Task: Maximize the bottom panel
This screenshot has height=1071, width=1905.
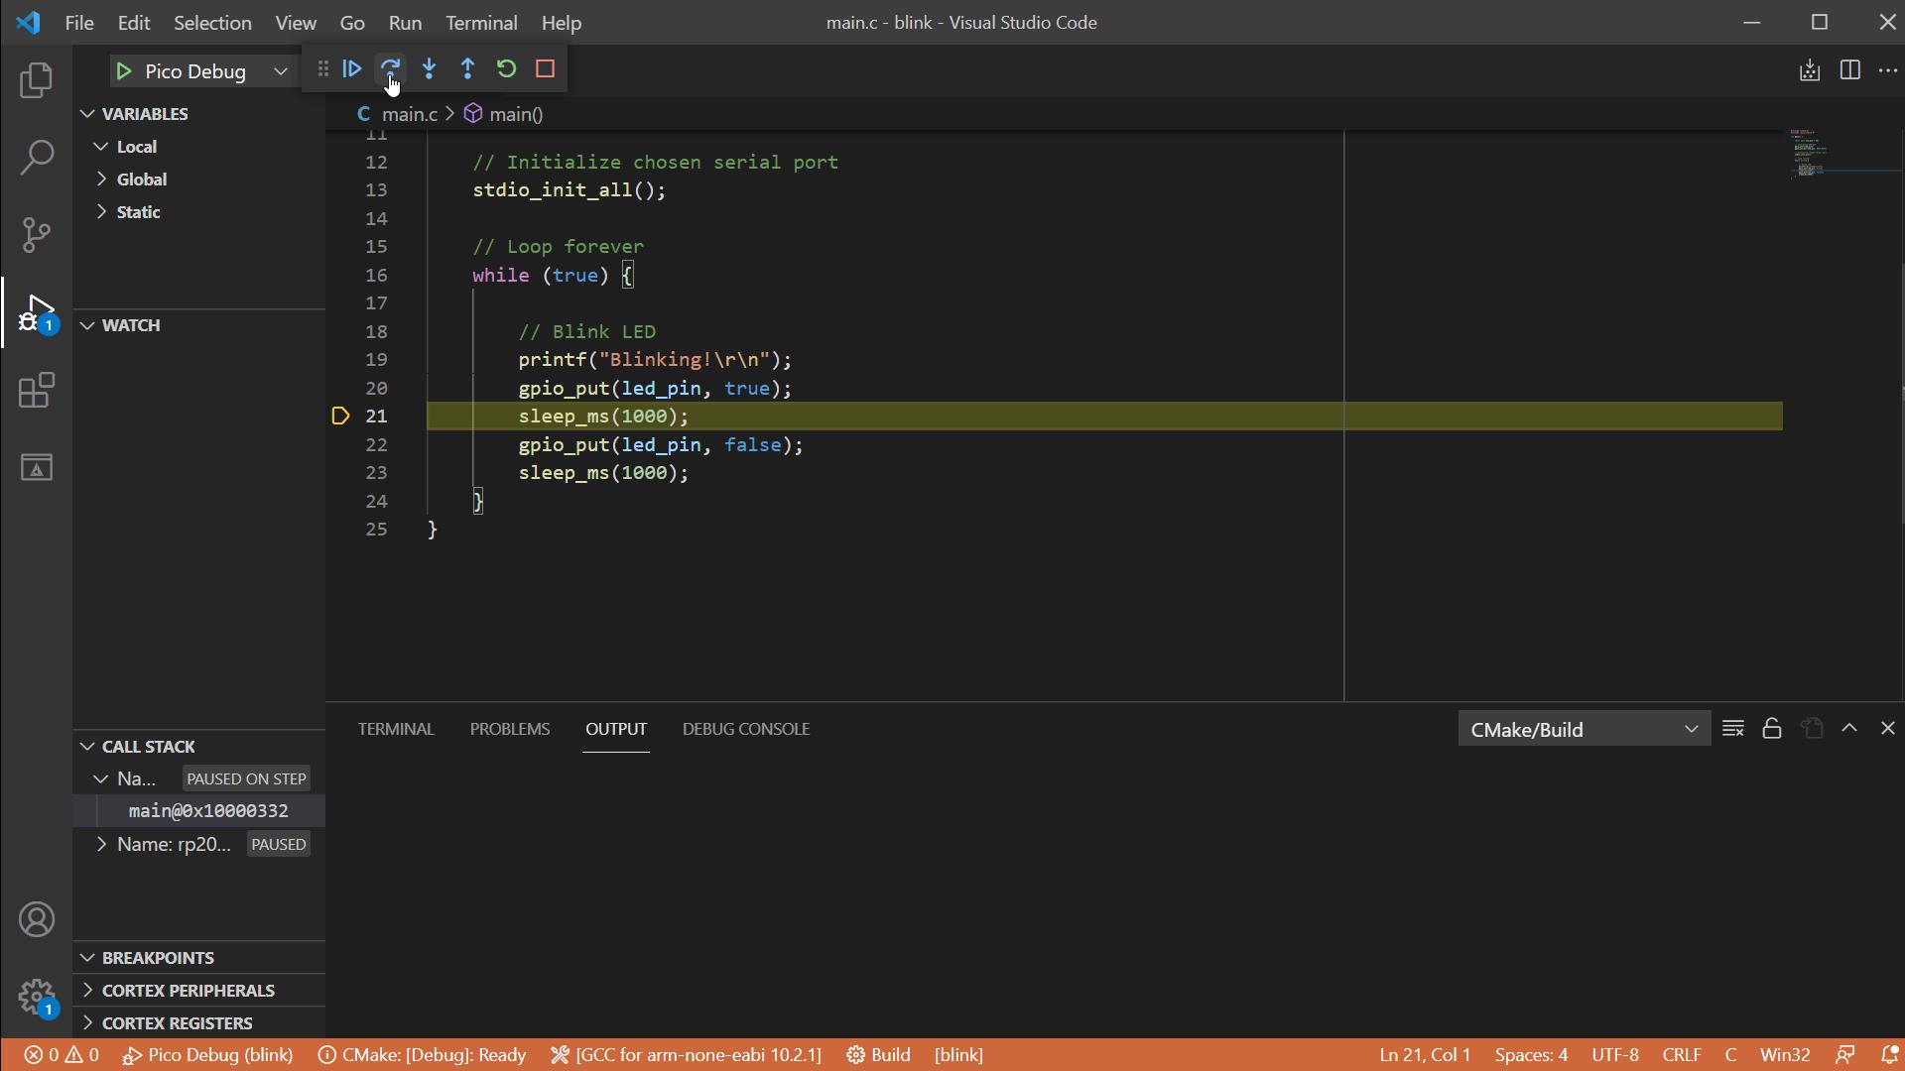Action: tap(1849, 727)
